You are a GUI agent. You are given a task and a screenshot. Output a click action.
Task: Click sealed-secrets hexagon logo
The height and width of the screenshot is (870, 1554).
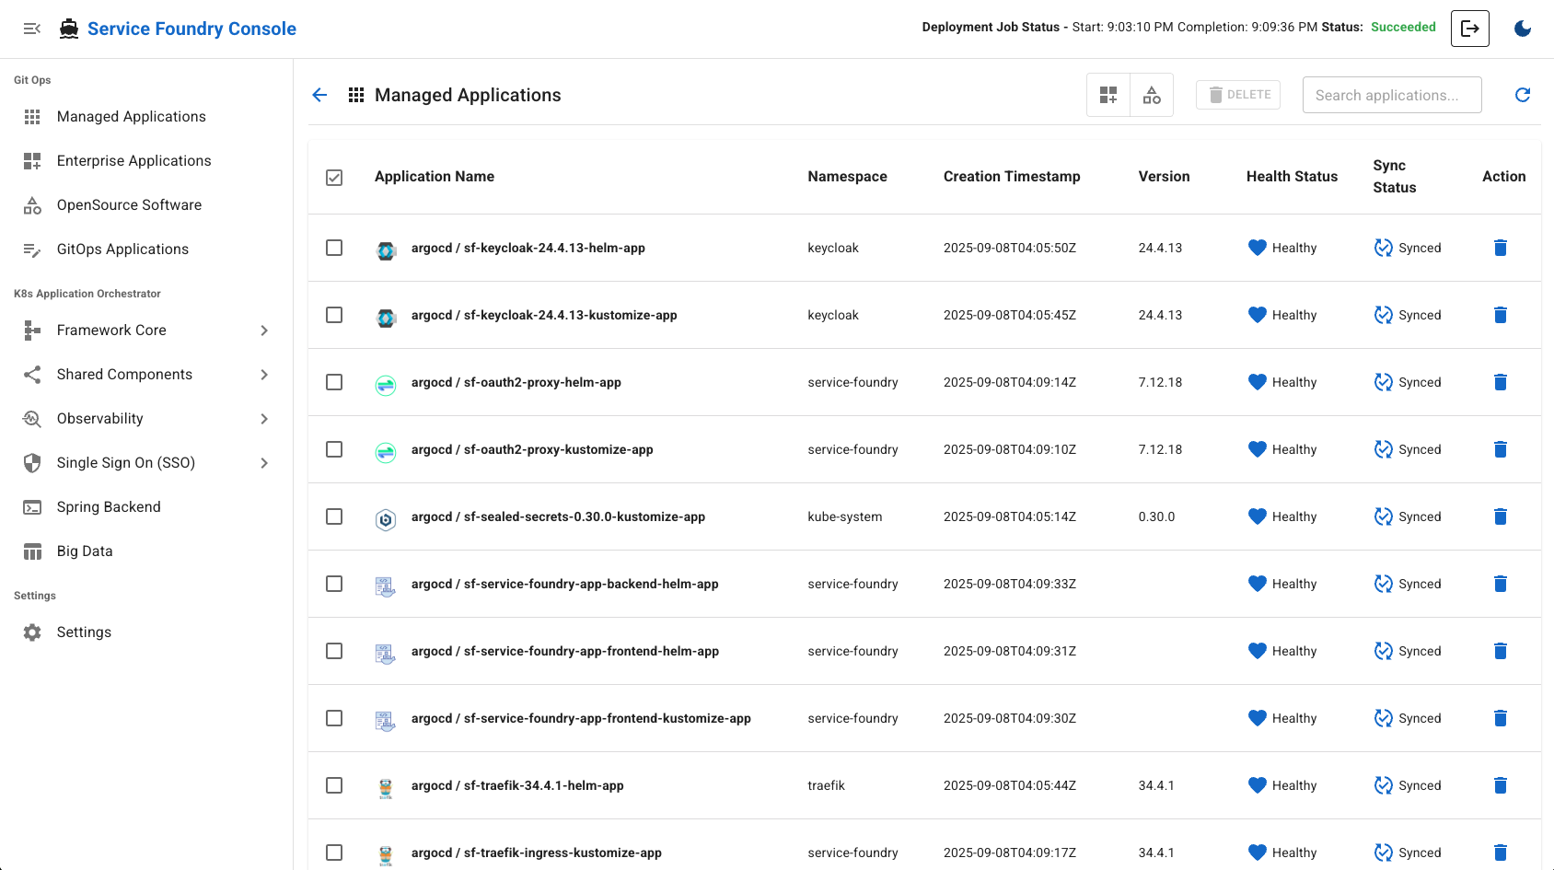point(386,519)
